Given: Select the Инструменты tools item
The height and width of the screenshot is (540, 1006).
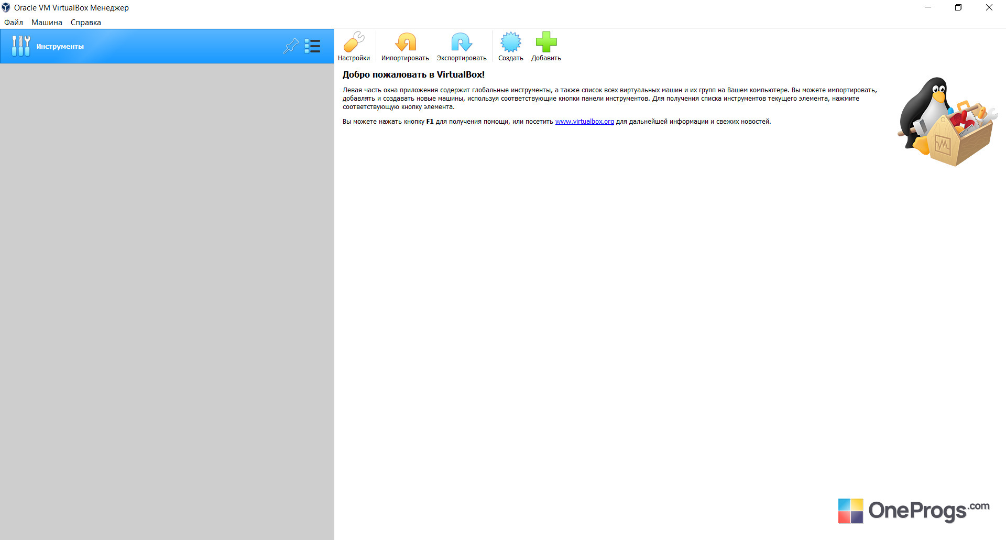Looking at the screenshot, I should [x=167, y=46].
